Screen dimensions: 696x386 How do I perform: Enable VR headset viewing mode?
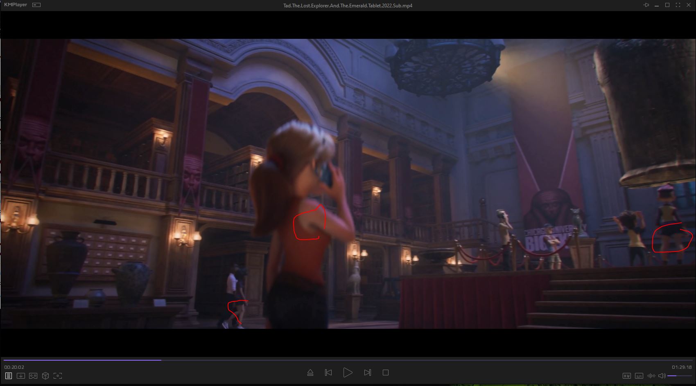pyautogui.click(x=33, y=376)
